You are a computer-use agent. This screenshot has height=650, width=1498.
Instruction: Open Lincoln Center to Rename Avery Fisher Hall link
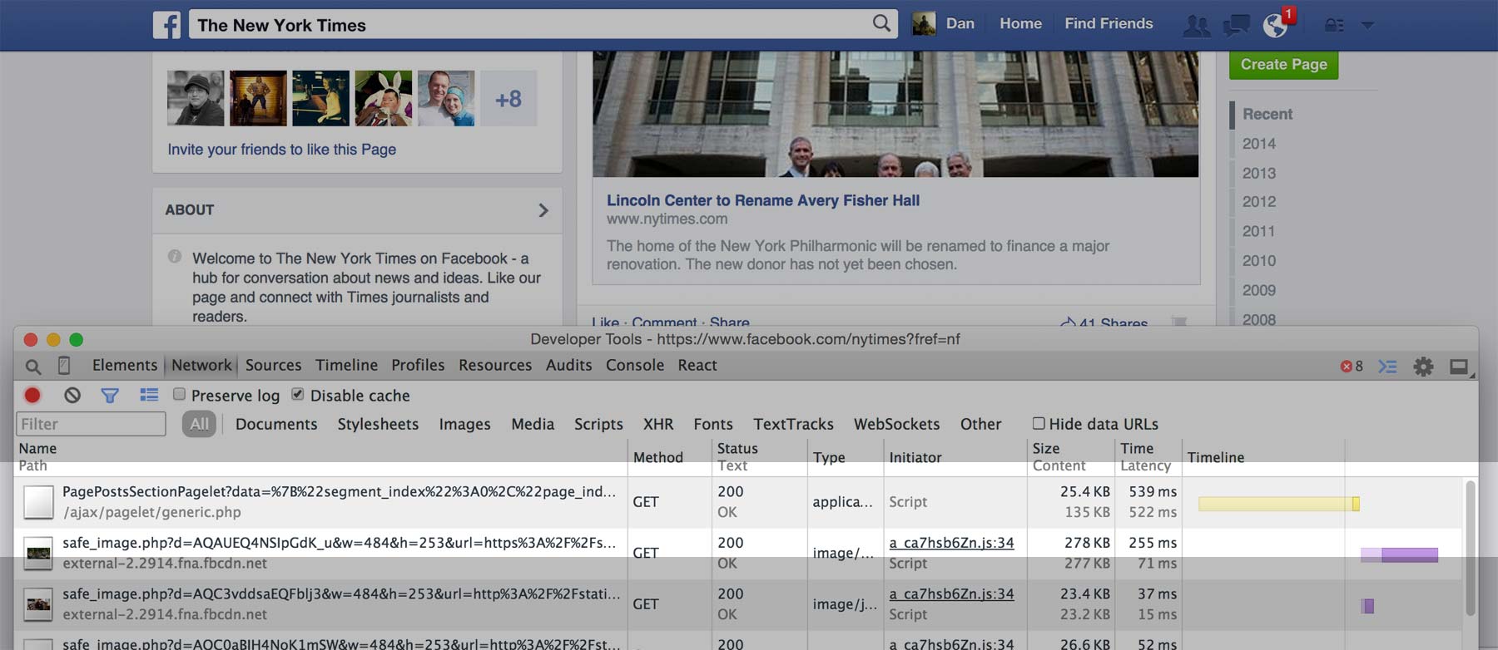tap(763, 200)
